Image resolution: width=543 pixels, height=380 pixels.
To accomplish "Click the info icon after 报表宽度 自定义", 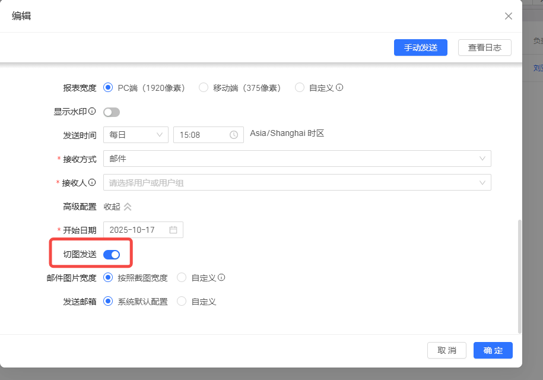I will [339, 88].
